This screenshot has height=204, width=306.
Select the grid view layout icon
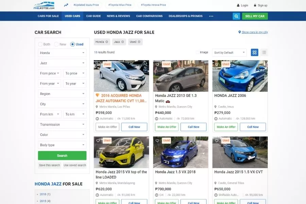coord(254,52)
